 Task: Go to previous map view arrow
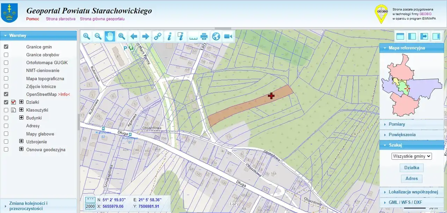pyautogui.click(x=134, y=36)
